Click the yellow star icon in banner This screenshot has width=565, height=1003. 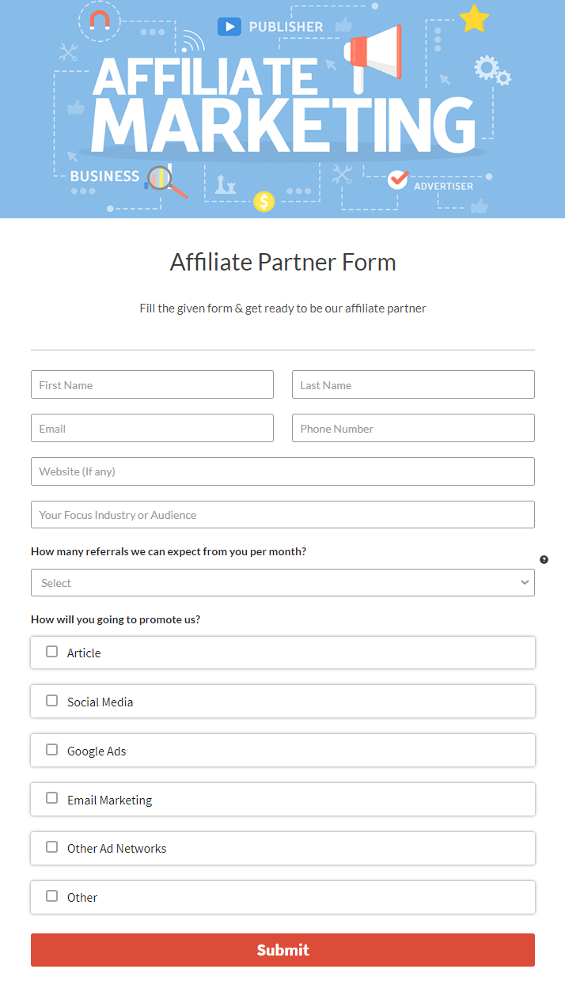[x=474, y=18]
